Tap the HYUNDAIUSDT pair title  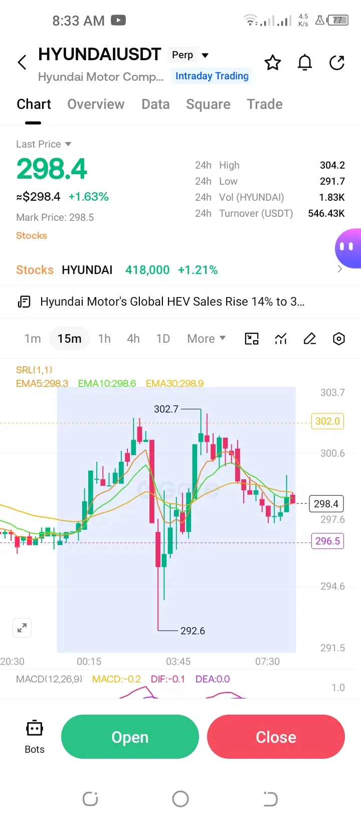[100, 54]
